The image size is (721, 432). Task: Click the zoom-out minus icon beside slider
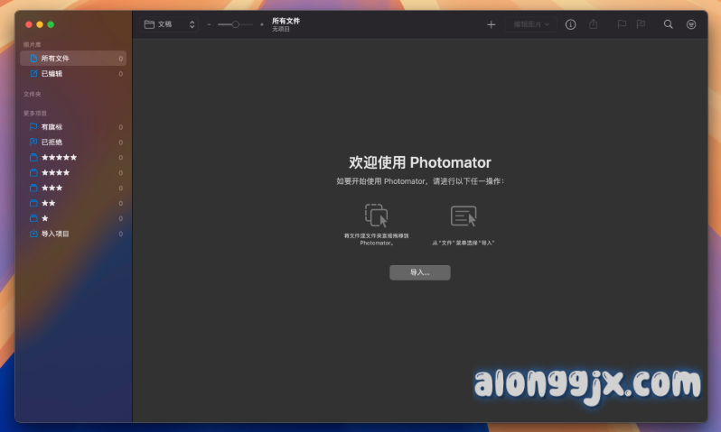[209, 24]
